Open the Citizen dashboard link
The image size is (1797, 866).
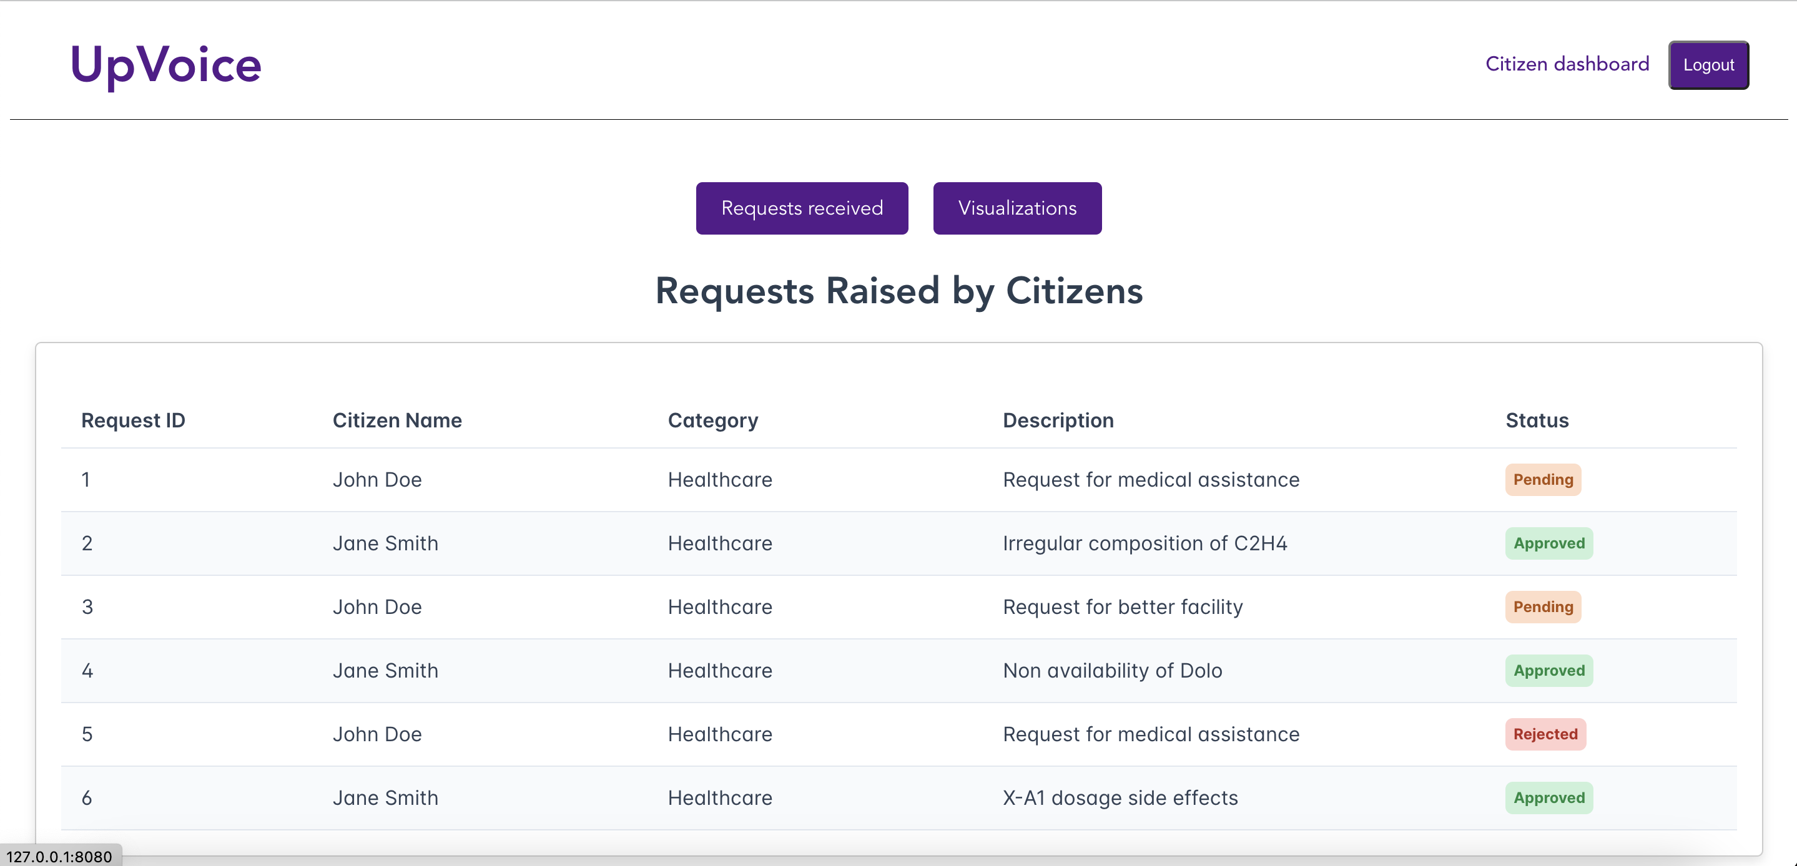[x=1567, y=64]
